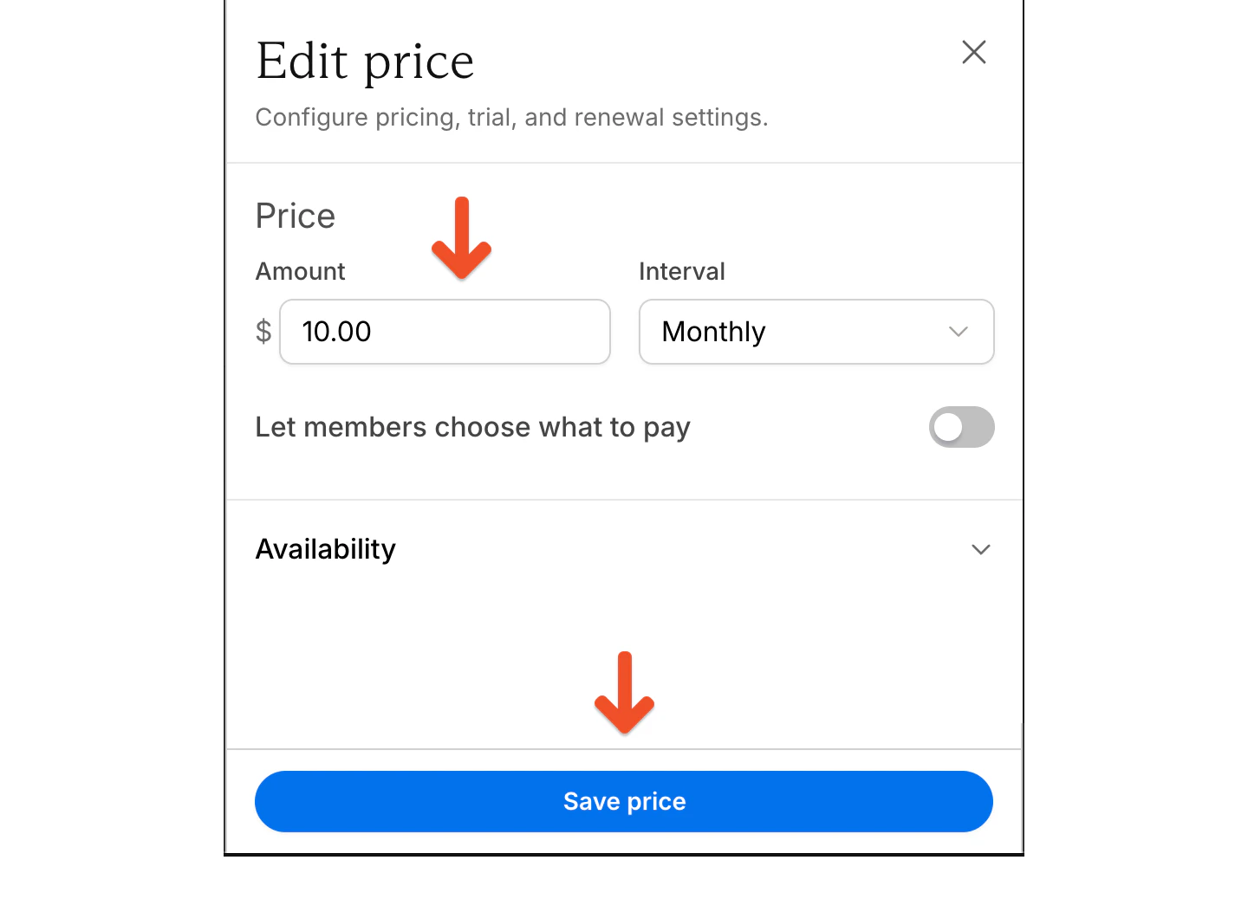Select the 10.00 price value
The width and height of the screenshot is (1248, 899).
[336, 332]
